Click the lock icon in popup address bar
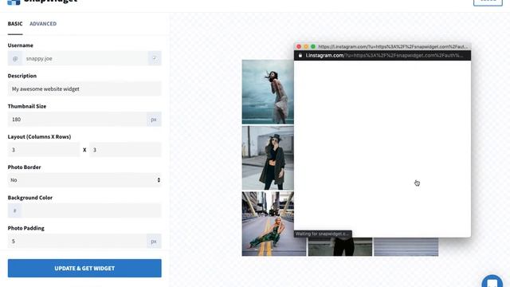Viewport: 510px width, 287px height. point(300,56)
